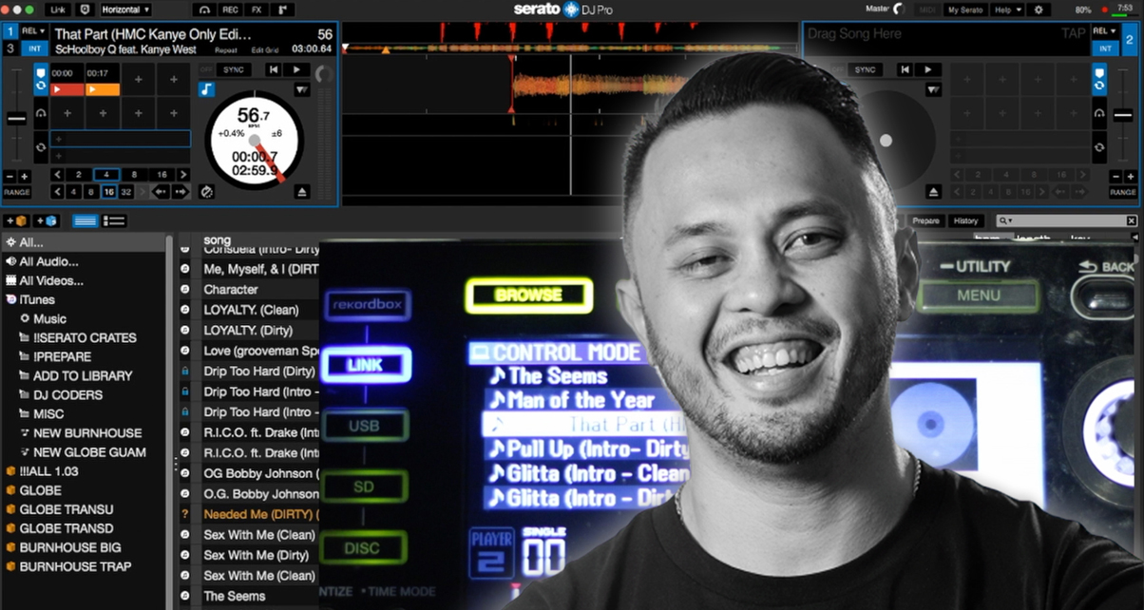Screen dimensions: 1144x610
Task: Open the FX panel
Action: 257,10
